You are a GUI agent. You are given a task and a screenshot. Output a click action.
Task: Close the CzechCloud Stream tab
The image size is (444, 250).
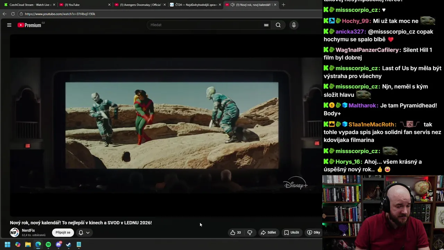click(x=54, y=5)
